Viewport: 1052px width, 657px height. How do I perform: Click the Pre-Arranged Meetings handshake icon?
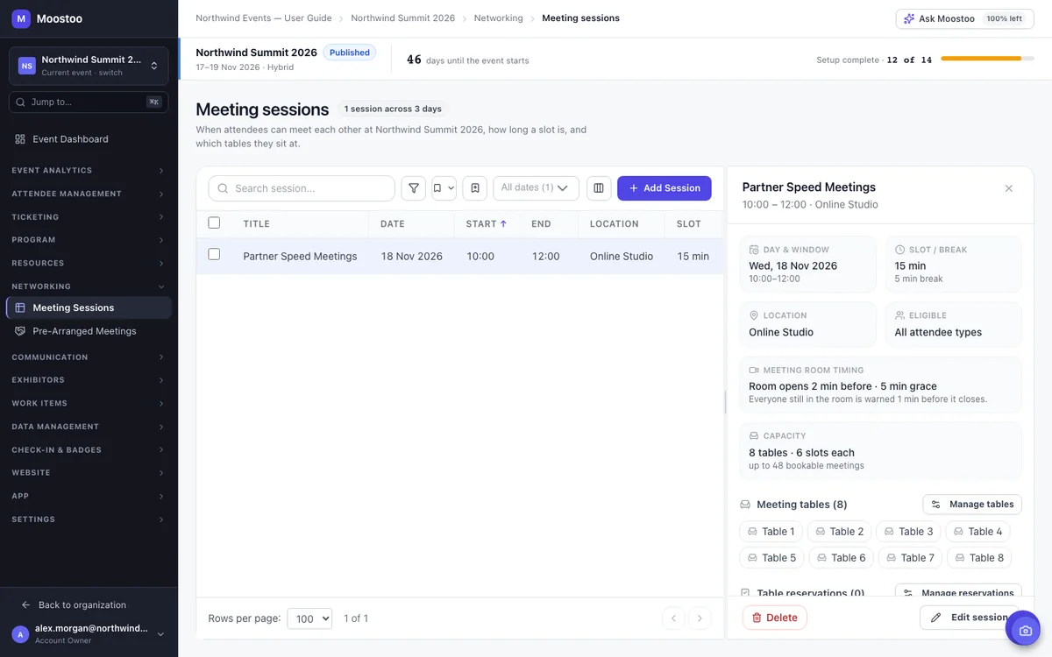coord(20,331)
